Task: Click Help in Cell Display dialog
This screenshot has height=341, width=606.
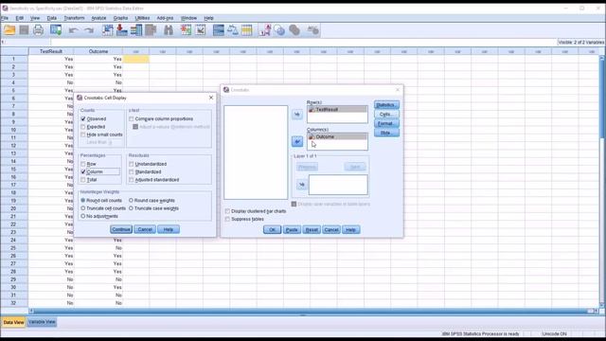Action: coord(169,229)
